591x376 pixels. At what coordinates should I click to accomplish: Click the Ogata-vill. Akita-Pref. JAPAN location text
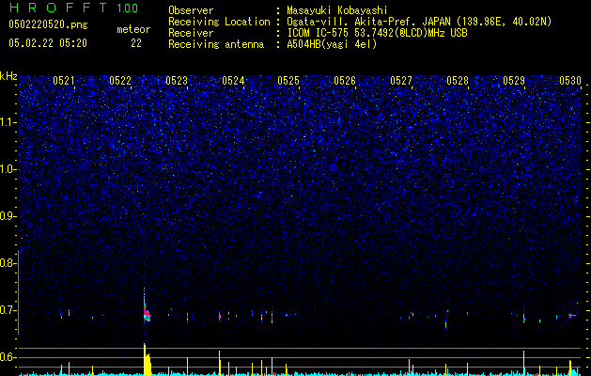pos(419,22)
